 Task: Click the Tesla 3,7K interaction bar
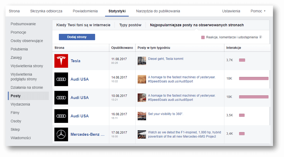point(242,60)
